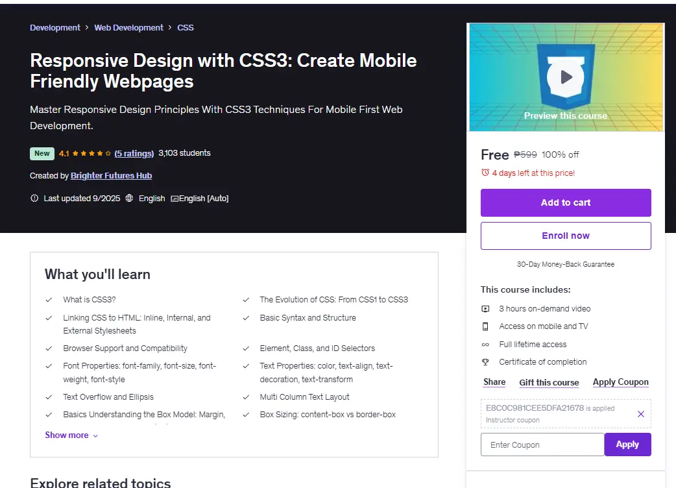Click 'Explore related topics' heading
The image size is (676, 488).
101,482
